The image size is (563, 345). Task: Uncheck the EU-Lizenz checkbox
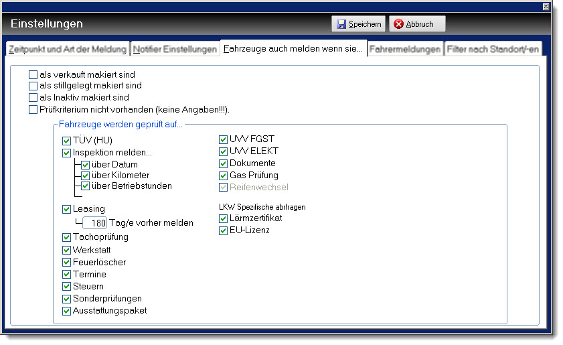coord(224,230)
